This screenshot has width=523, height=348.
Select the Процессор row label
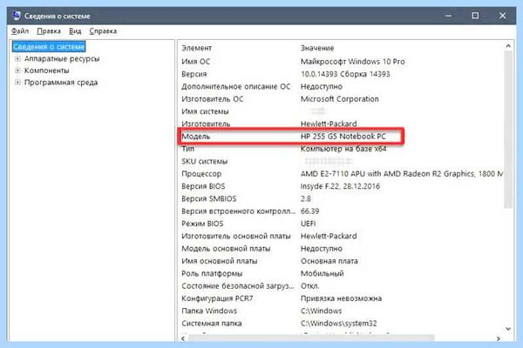[201, 174]
